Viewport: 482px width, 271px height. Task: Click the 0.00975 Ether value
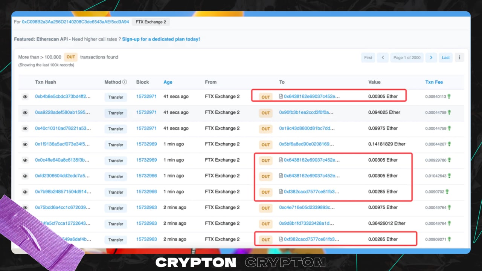point(383,207)
